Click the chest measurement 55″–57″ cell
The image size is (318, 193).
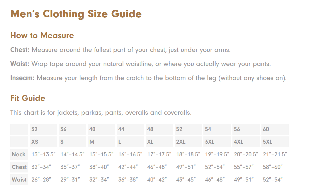pyautogui.click(x=244, y=167)
